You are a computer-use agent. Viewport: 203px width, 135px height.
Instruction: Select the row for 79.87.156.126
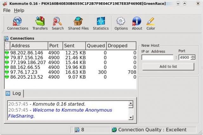tap(70, 57)
